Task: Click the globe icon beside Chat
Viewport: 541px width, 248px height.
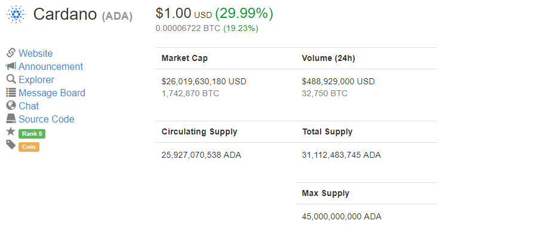Action: pos(11,105)
